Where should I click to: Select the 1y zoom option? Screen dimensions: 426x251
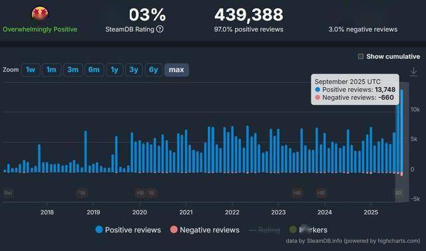114,70
